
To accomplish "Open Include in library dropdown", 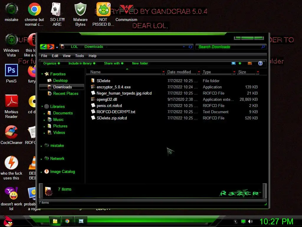I will [x=82, y=63].
